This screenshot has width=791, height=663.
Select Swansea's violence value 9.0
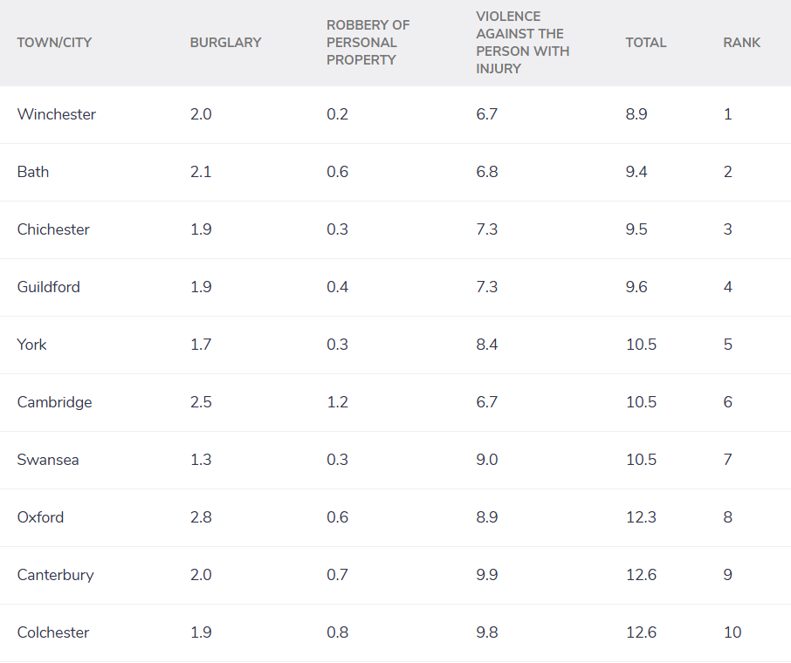[x=487, y=460]
